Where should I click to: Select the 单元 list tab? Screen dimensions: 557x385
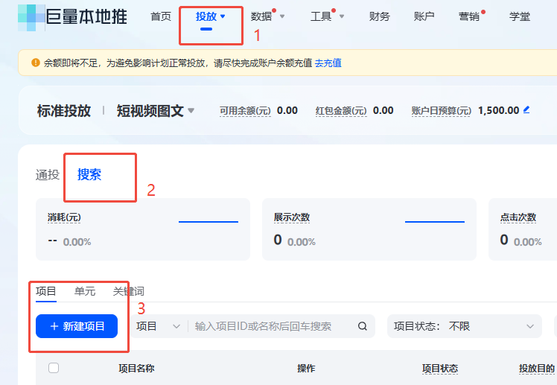tap(85, 291)
